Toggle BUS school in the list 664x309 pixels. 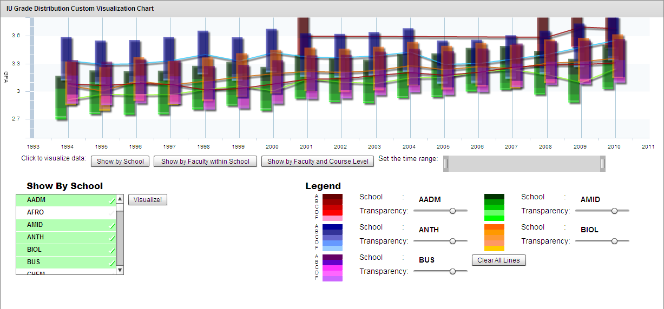pyautogui.click(x=66, y=262)
